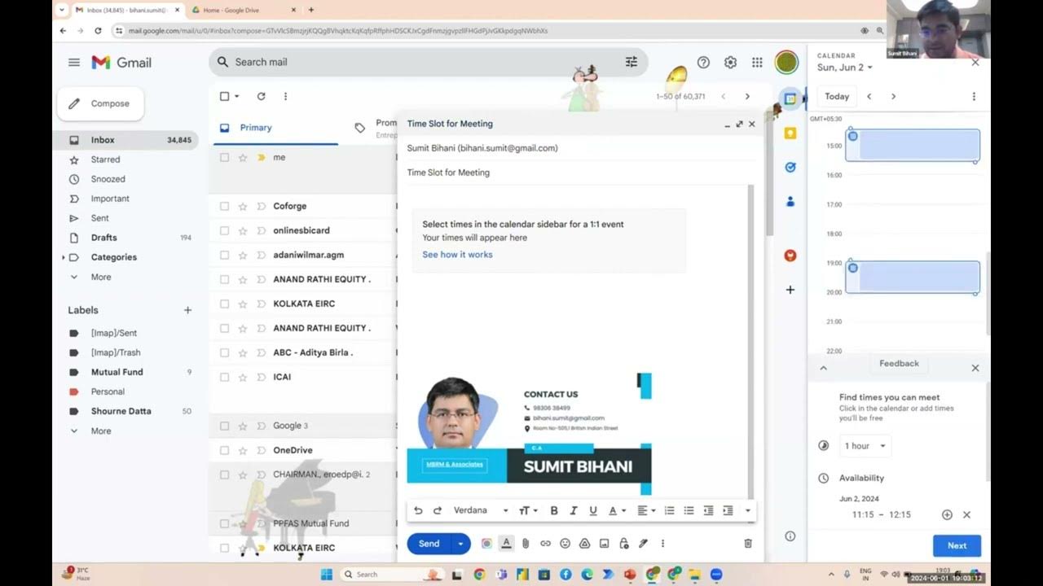Underline text in compose toolbar
This screenshot has height=586, width=1043.
pos(593,510)
